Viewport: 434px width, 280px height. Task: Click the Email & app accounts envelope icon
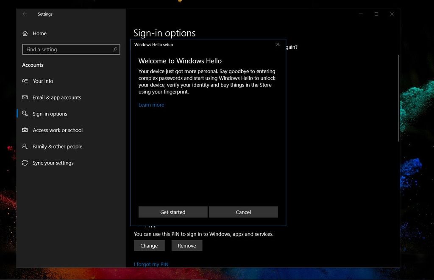pyautogui.click(x=25, y=97)
